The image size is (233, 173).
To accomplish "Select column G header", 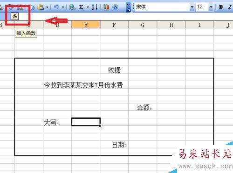I will (143, 25).
